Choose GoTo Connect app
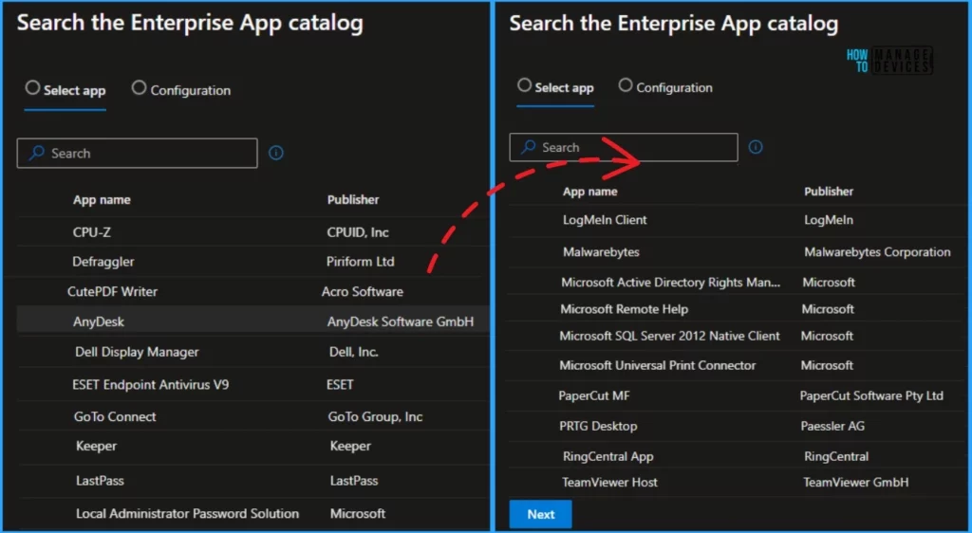Viewport: 972px width, 533px height. pyautogui.click(x=115, y=416)
